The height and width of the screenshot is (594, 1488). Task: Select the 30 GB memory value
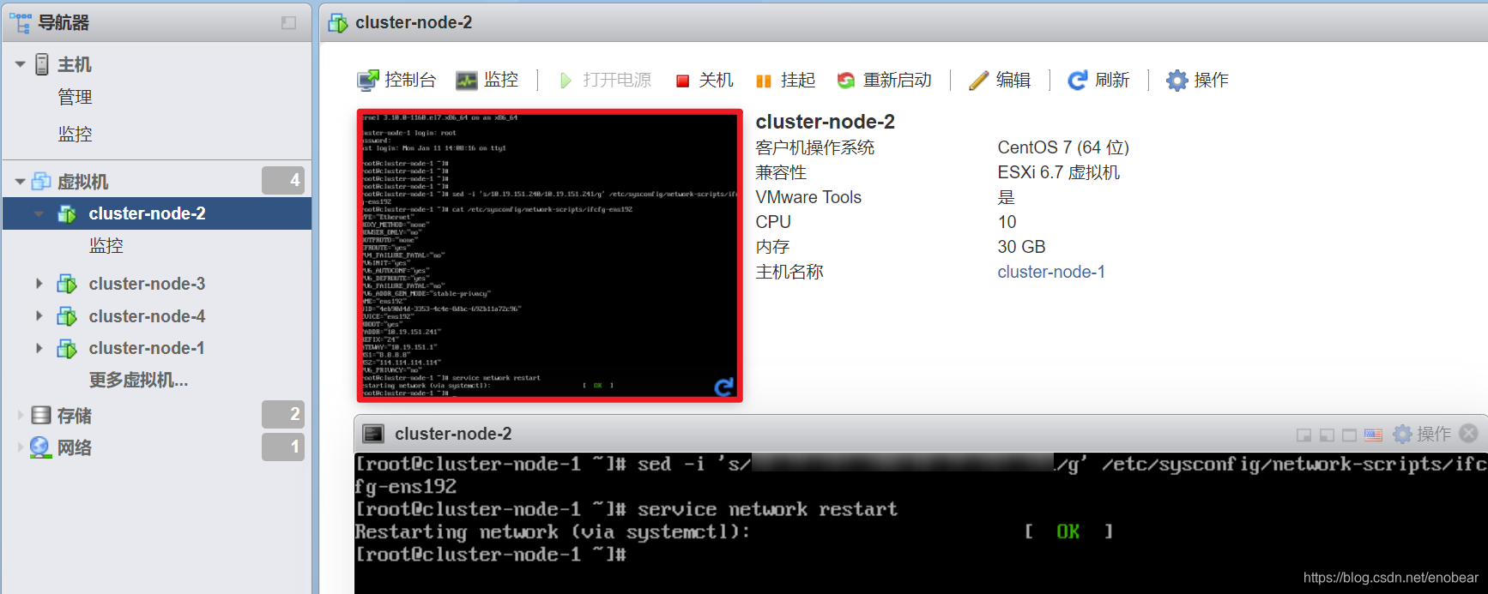coord(1021,247)
